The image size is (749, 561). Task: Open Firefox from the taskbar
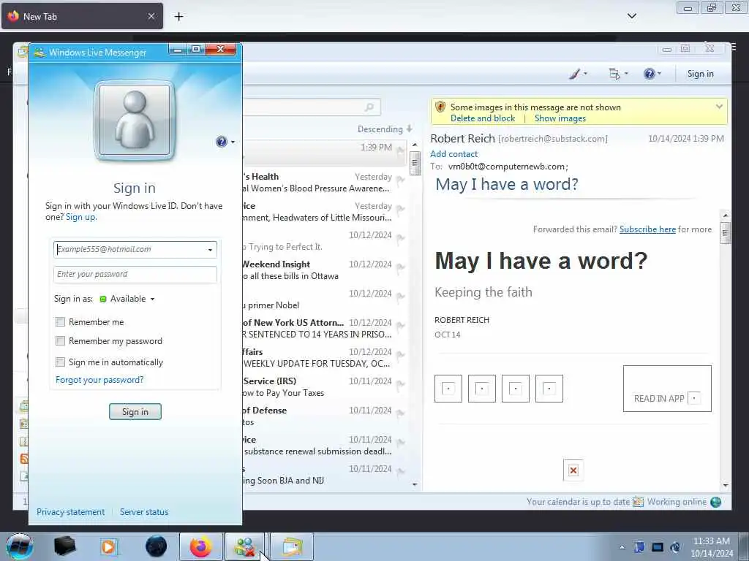(201, 546)
